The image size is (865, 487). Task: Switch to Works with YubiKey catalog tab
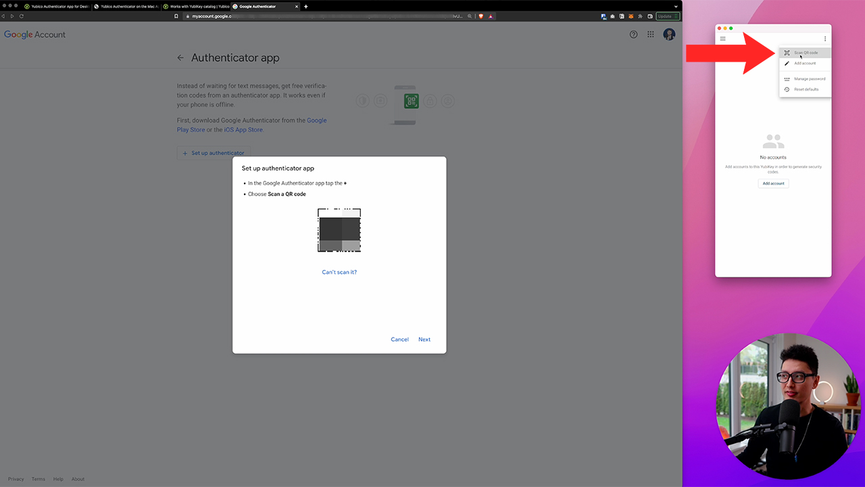point(195,6)
